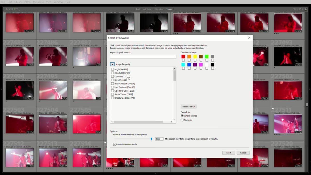
Task: Click the red dominant color swatch
Action: click(x=183, y=56)
